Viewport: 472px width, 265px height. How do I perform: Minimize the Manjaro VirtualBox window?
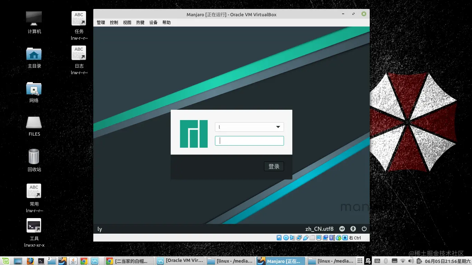click(343, 14)
